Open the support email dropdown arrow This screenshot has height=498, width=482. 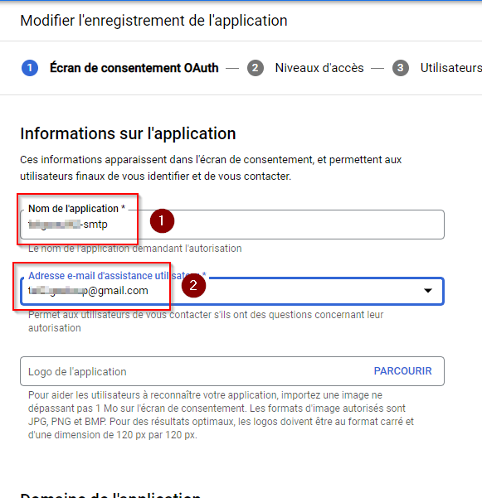click(x=428, y=291)
